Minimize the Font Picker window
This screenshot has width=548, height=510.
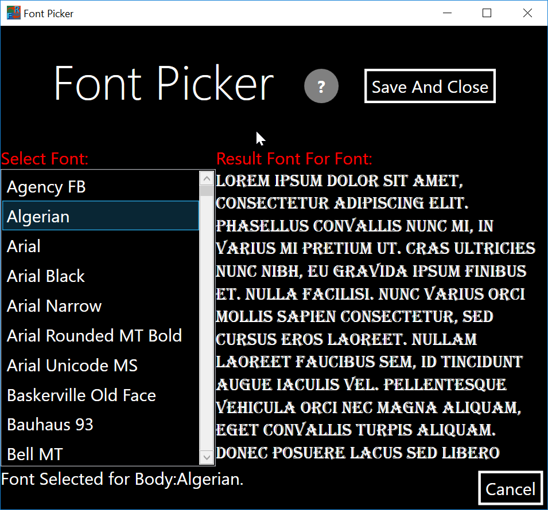[x=447, y=13]
